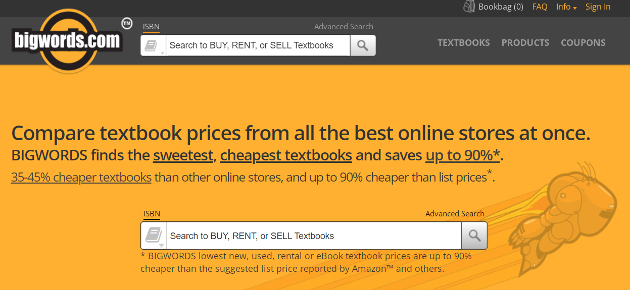Focus the main textbook search field
Screen dimensions: 630x290
pos(314,236)
